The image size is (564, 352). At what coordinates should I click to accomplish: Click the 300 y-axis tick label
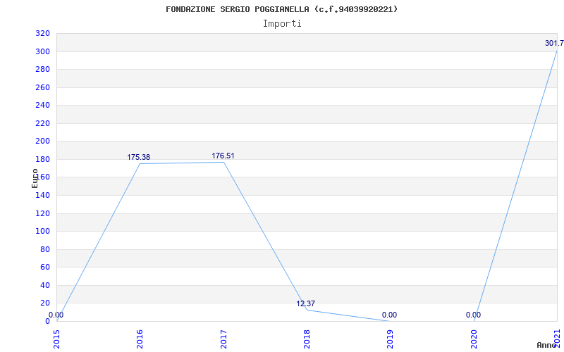click(42, 51)
